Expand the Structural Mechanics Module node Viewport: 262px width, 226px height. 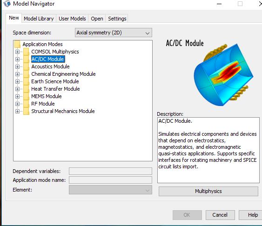click(17, 111)
